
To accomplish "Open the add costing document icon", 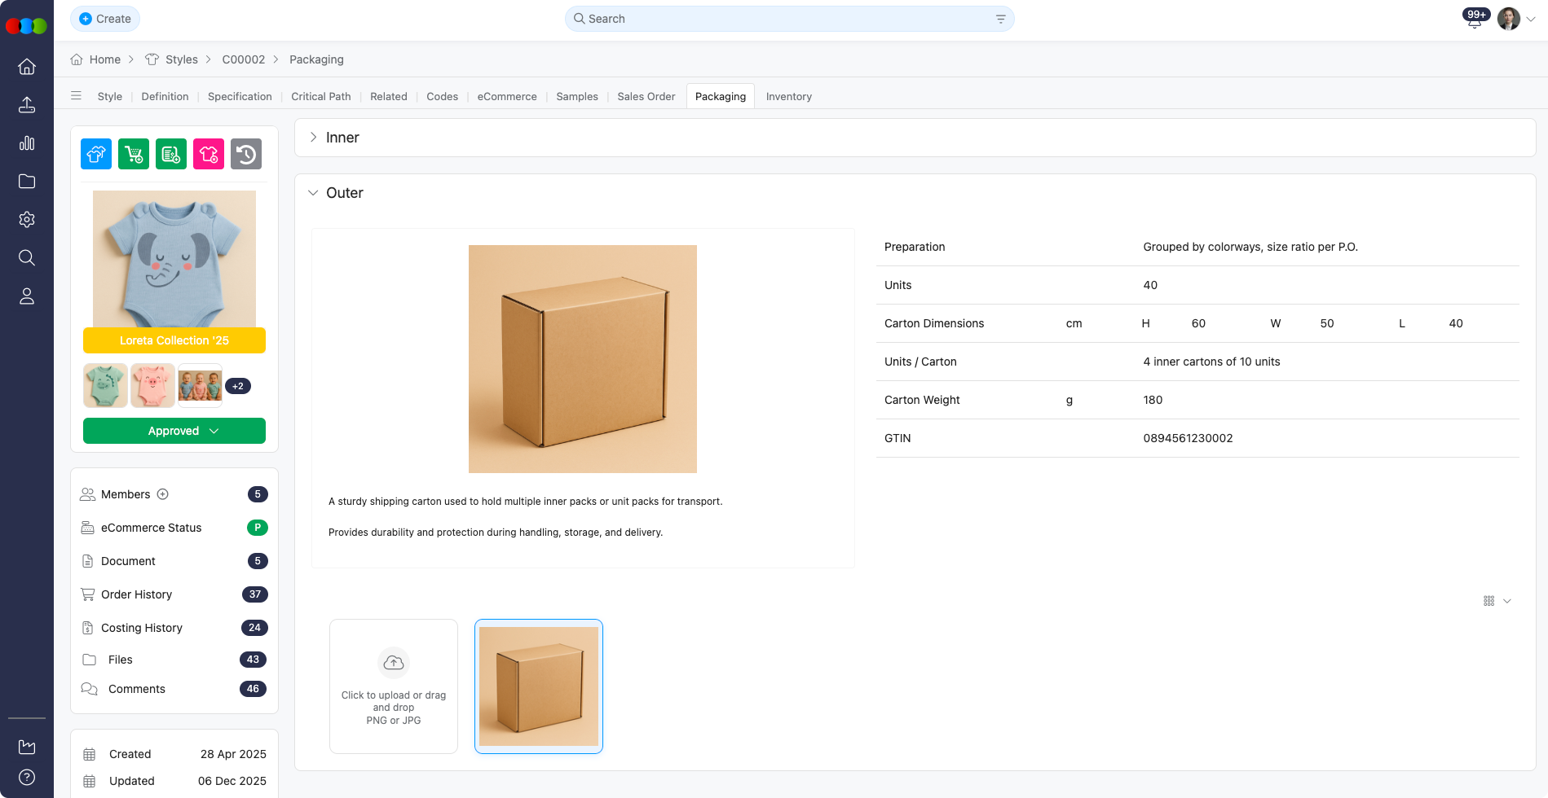I will (x=171, y=153).
